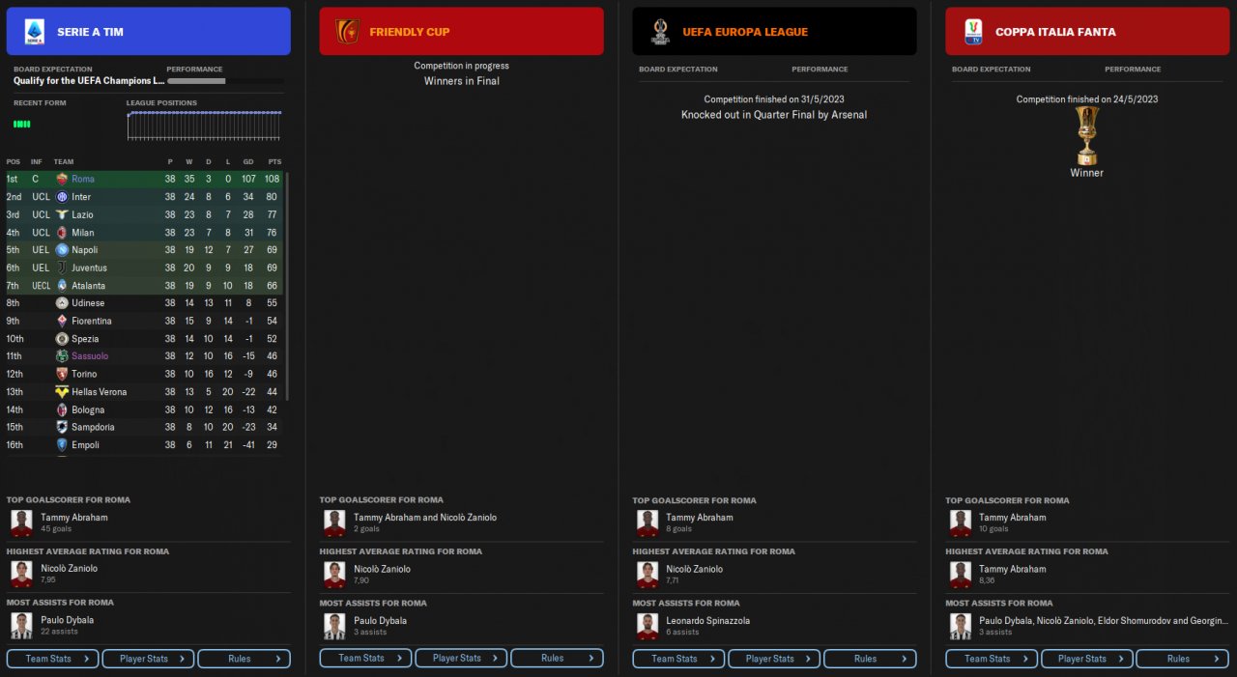
Task: Click the Milan club badge
Action: [62, 232]
